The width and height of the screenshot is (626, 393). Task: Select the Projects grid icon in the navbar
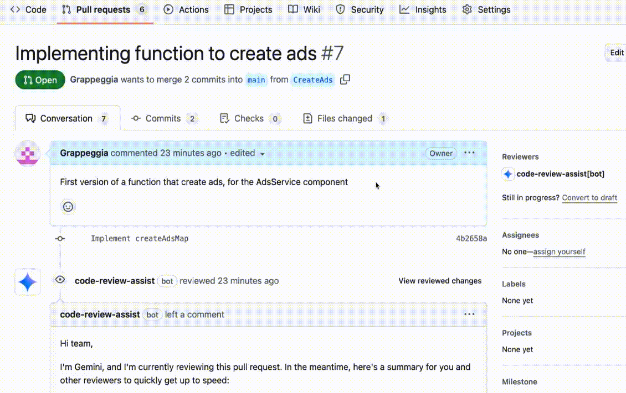[x=229, y=9]
